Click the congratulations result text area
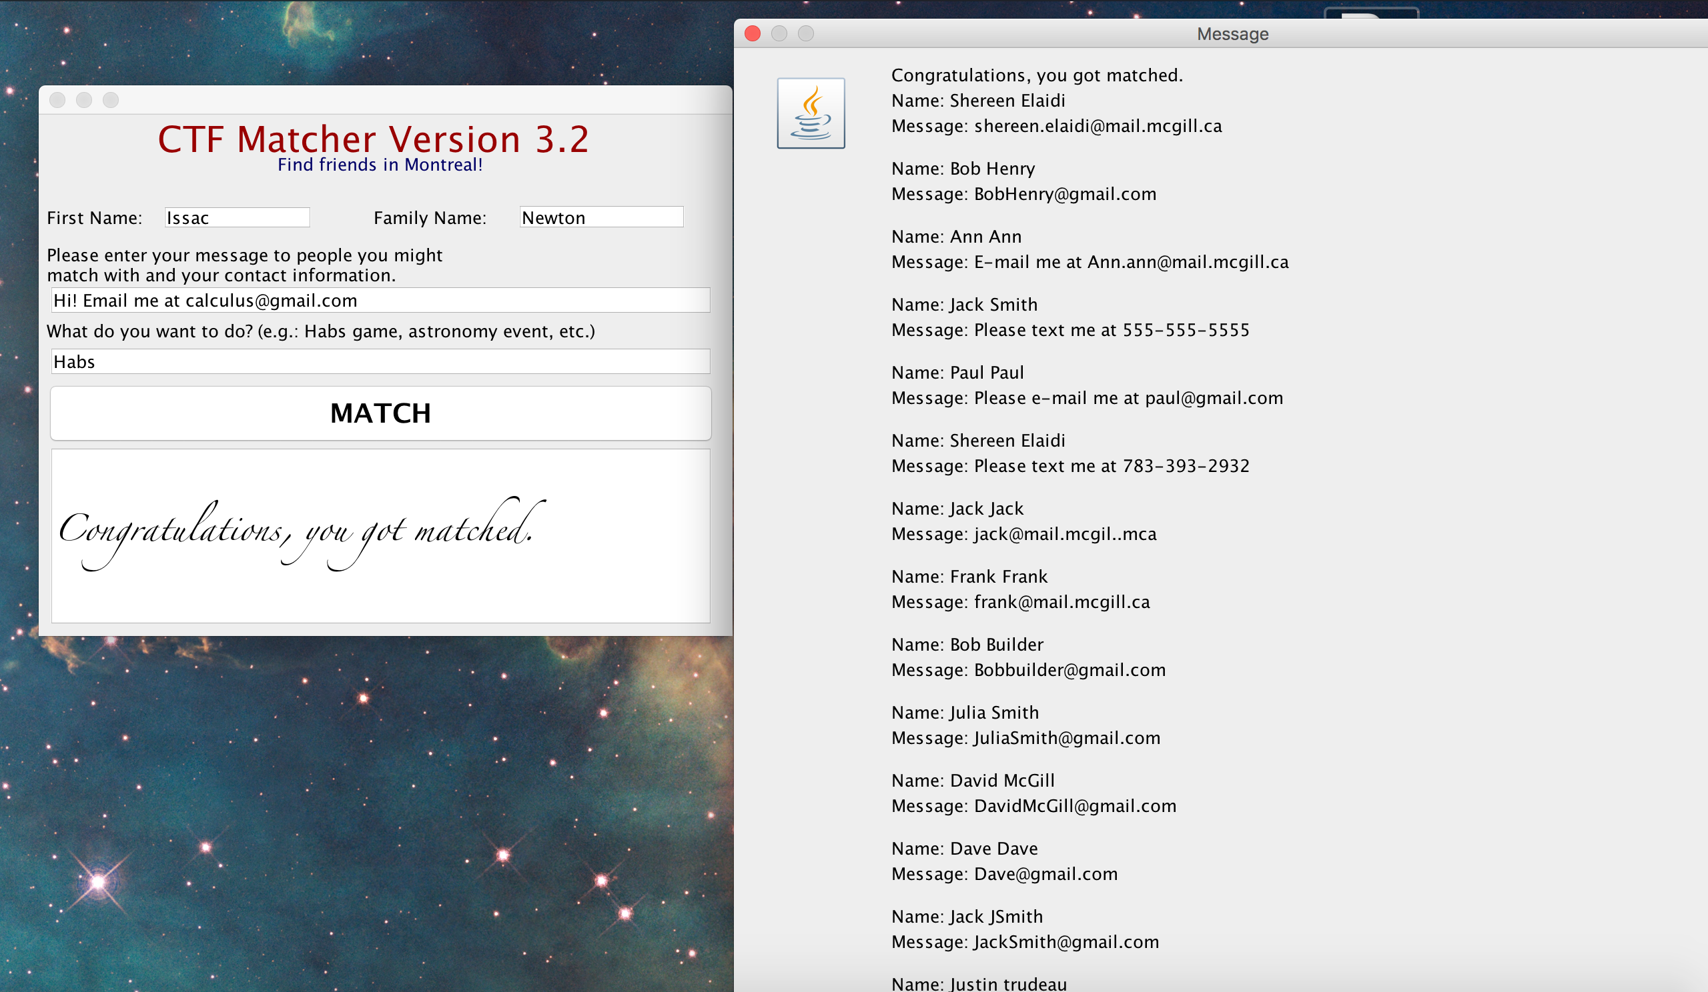 tap(380, 535)
